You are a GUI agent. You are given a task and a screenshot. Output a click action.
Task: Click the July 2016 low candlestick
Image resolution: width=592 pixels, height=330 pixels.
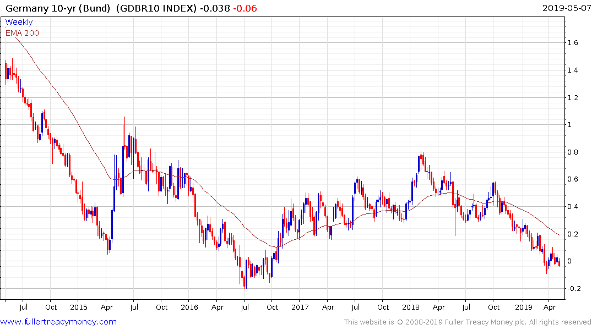[245, 282]
